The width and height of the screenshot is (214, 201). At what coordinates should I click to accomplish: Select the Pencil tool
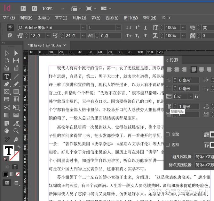(x=16, y=84)
